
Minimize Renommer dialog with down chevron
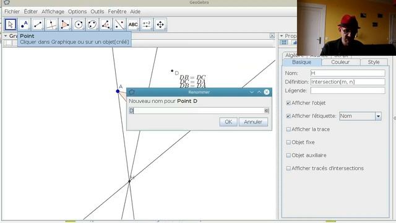point(252,92)
